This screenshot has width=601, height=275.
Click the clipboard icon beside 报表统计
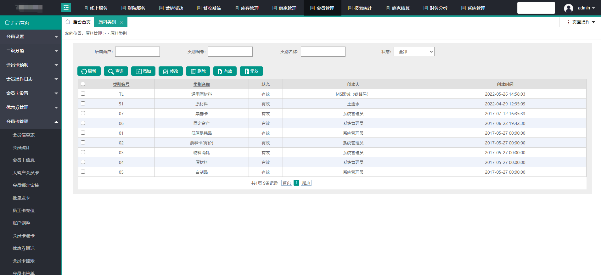click(350, 8)
